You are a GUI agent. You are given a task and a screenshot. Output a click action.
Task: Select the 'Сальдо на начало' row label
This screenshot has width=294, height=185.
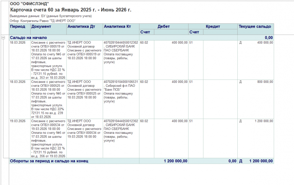point(28,37)
